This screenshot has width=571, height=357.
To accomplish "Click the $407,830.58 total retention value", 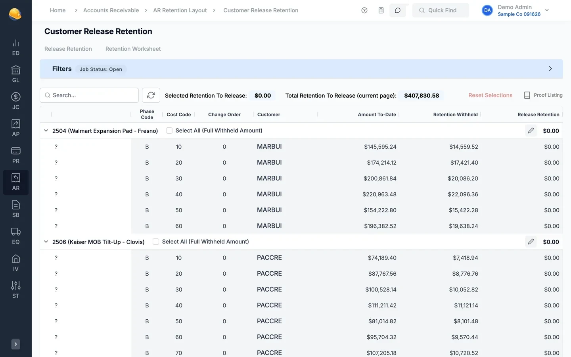I will [422, 96].
